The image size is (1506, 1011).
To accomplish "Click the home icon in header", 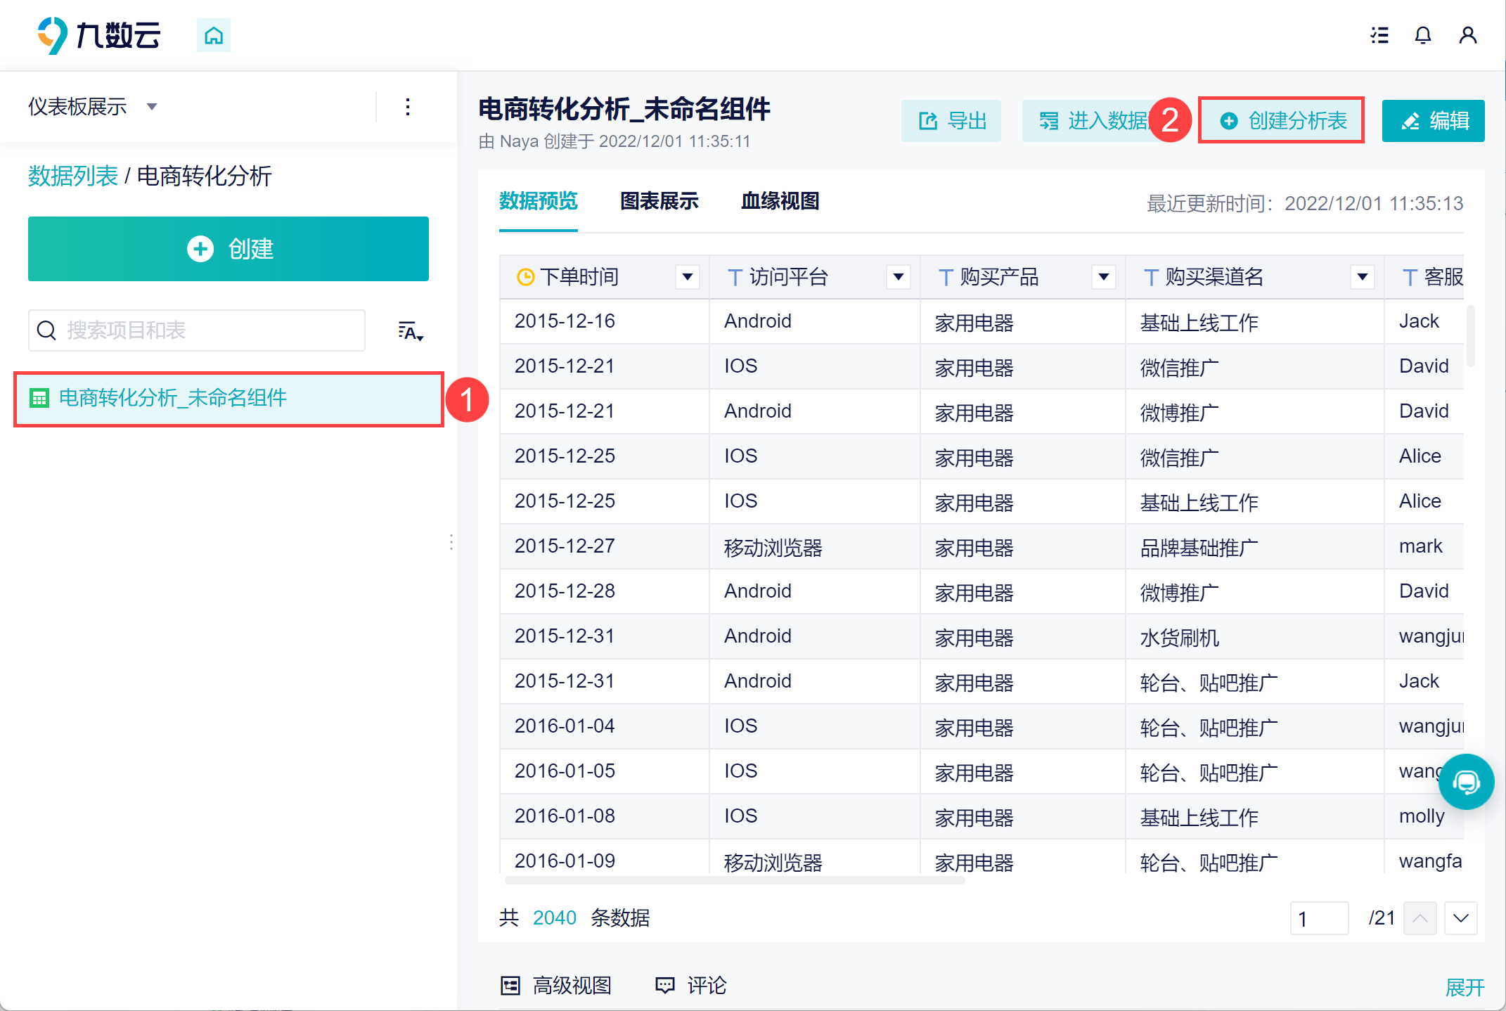I will (x=214, y=35).
